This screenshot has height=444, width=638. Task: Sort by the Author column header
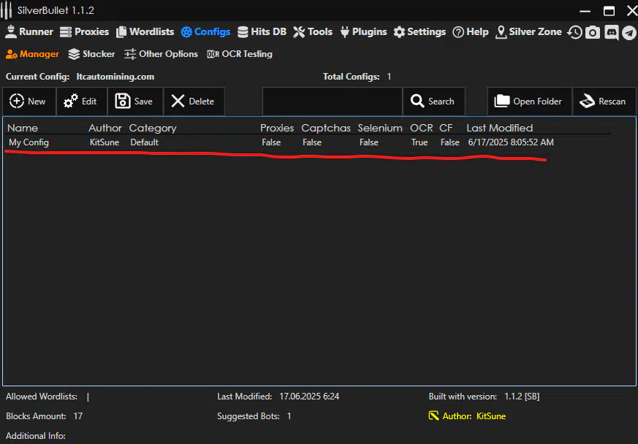pyautogui.click(x=105, y=128)
